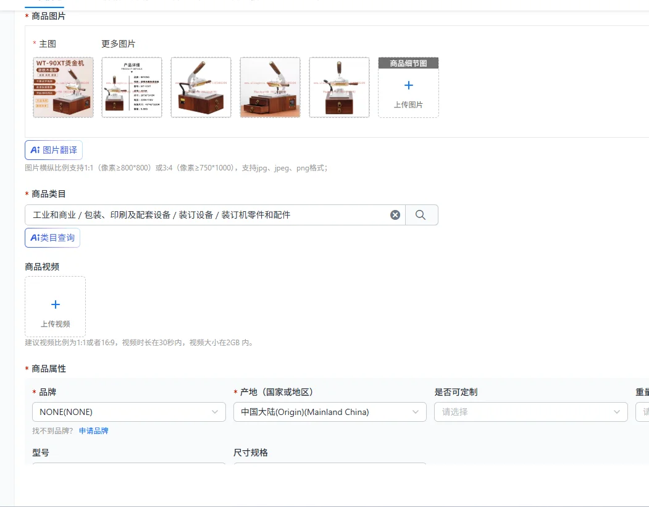Select 产品详情 specification image thumbnail
Image resolution: width=649 pixels, height=507 pixels.
pos(132,87)
